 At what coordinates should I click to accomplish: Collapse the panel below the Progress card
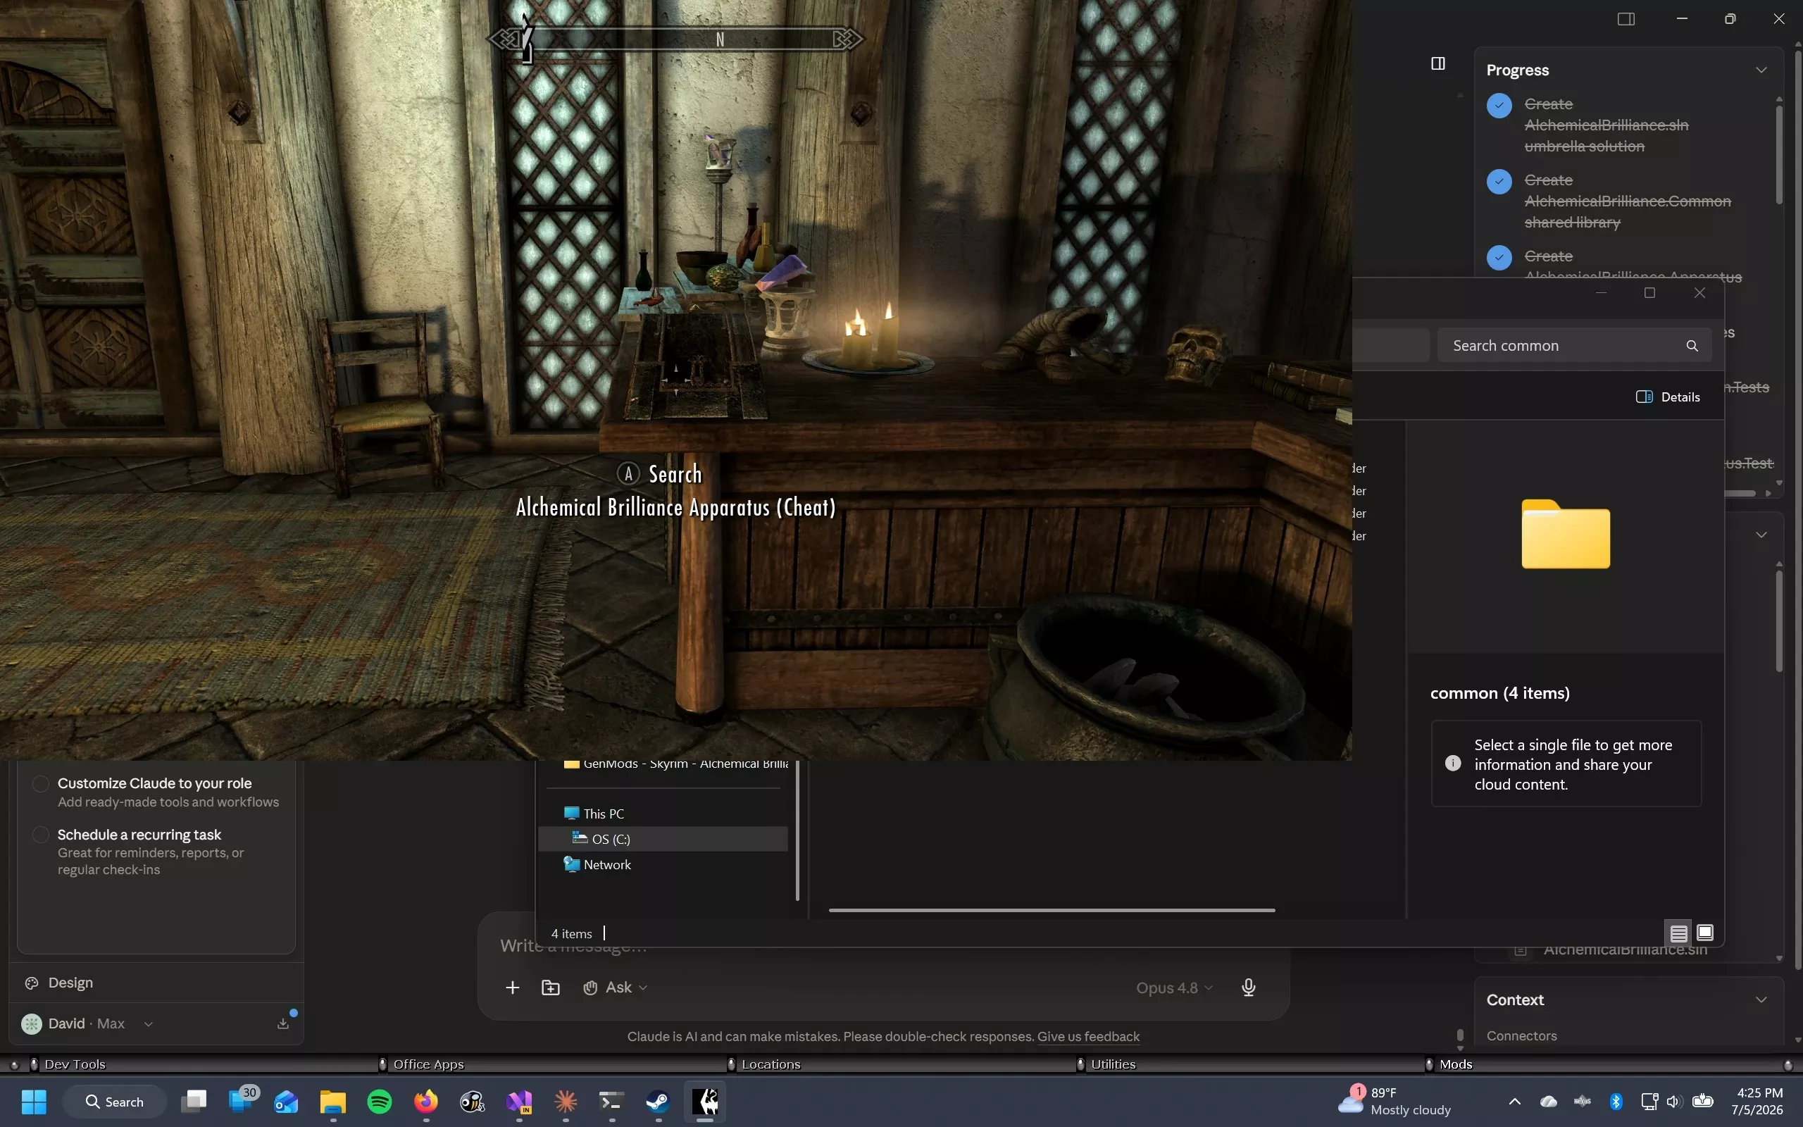click(1761, 535)
